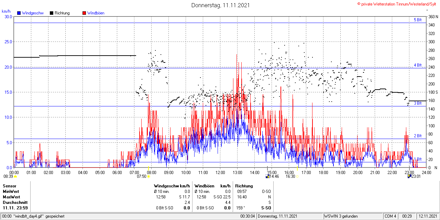
Task: Click the 07:50 sunrise time label
Action: point(142,176)
